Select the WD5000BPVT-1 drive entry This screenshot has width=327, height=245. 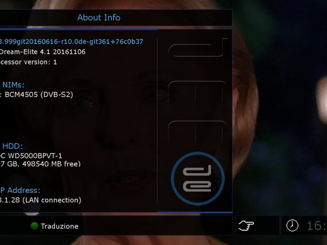pyautogui.click(x=31, y=155)
